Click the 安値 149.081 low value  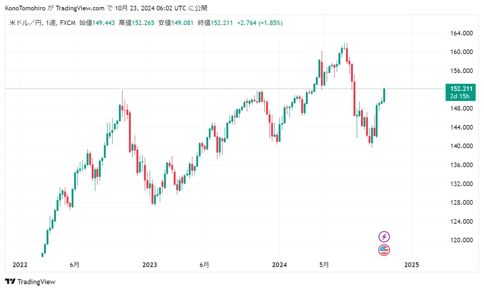tap(176, 23)
